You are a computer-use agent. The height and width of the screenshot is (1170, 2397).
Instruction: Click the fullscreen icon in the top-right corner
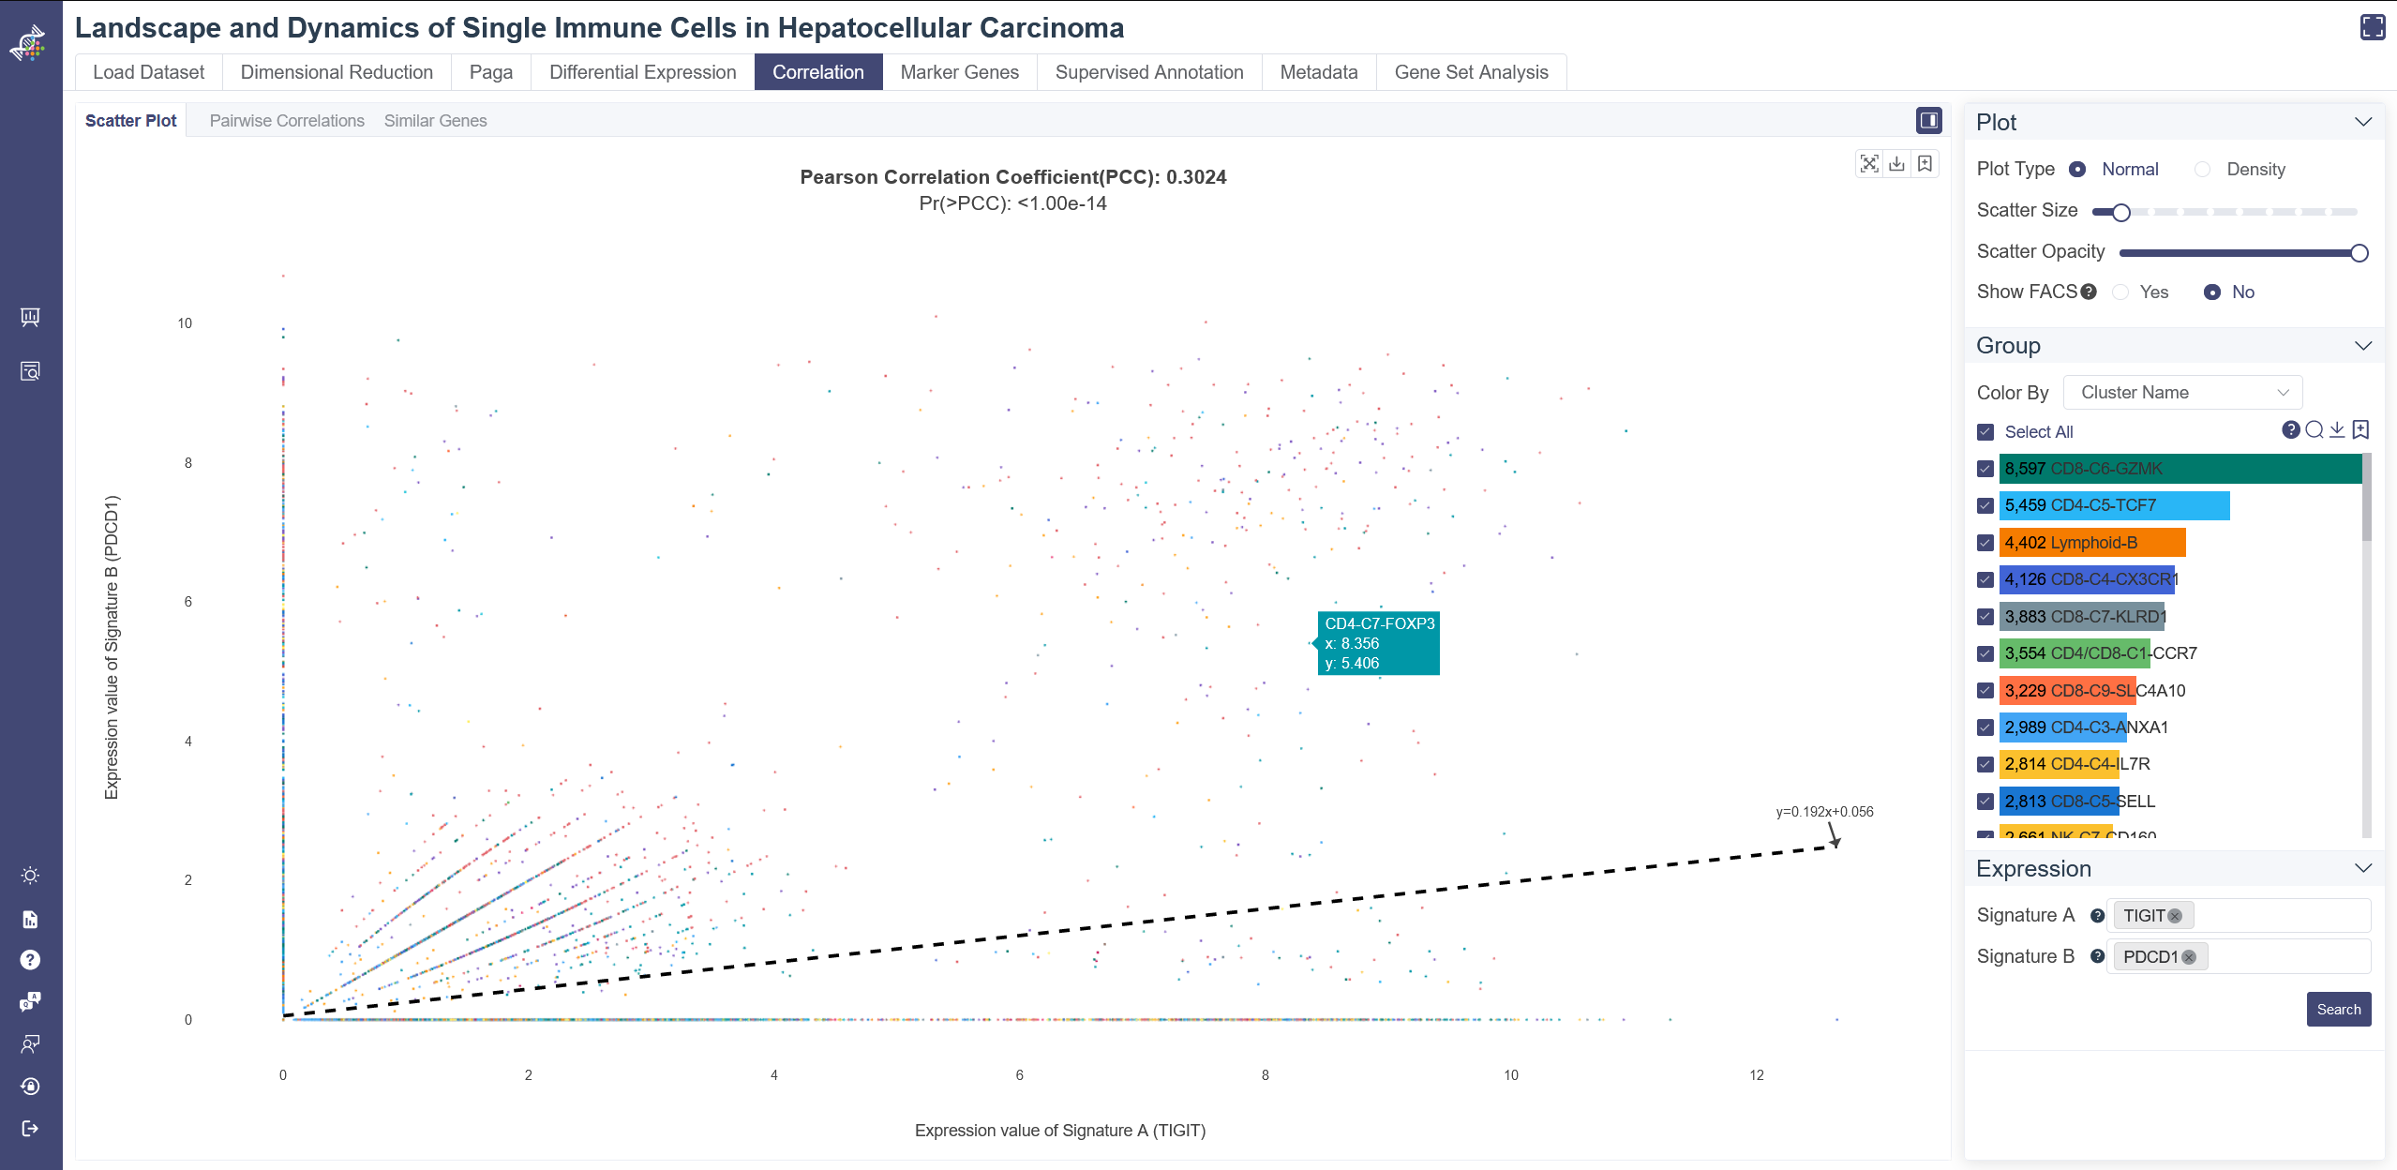pos(2372,27)
